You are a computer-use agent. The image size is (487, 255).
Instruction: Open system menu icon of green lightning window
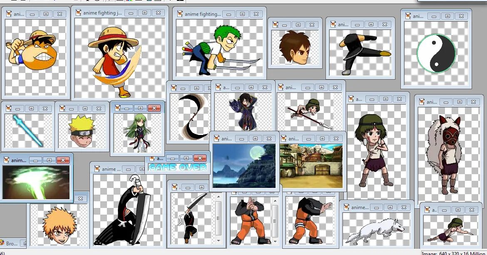click(6, 160)
